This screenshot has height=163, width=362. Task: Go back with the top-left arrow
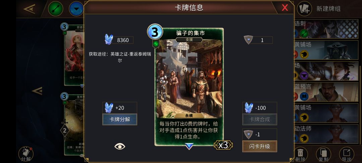pos(29,9)
